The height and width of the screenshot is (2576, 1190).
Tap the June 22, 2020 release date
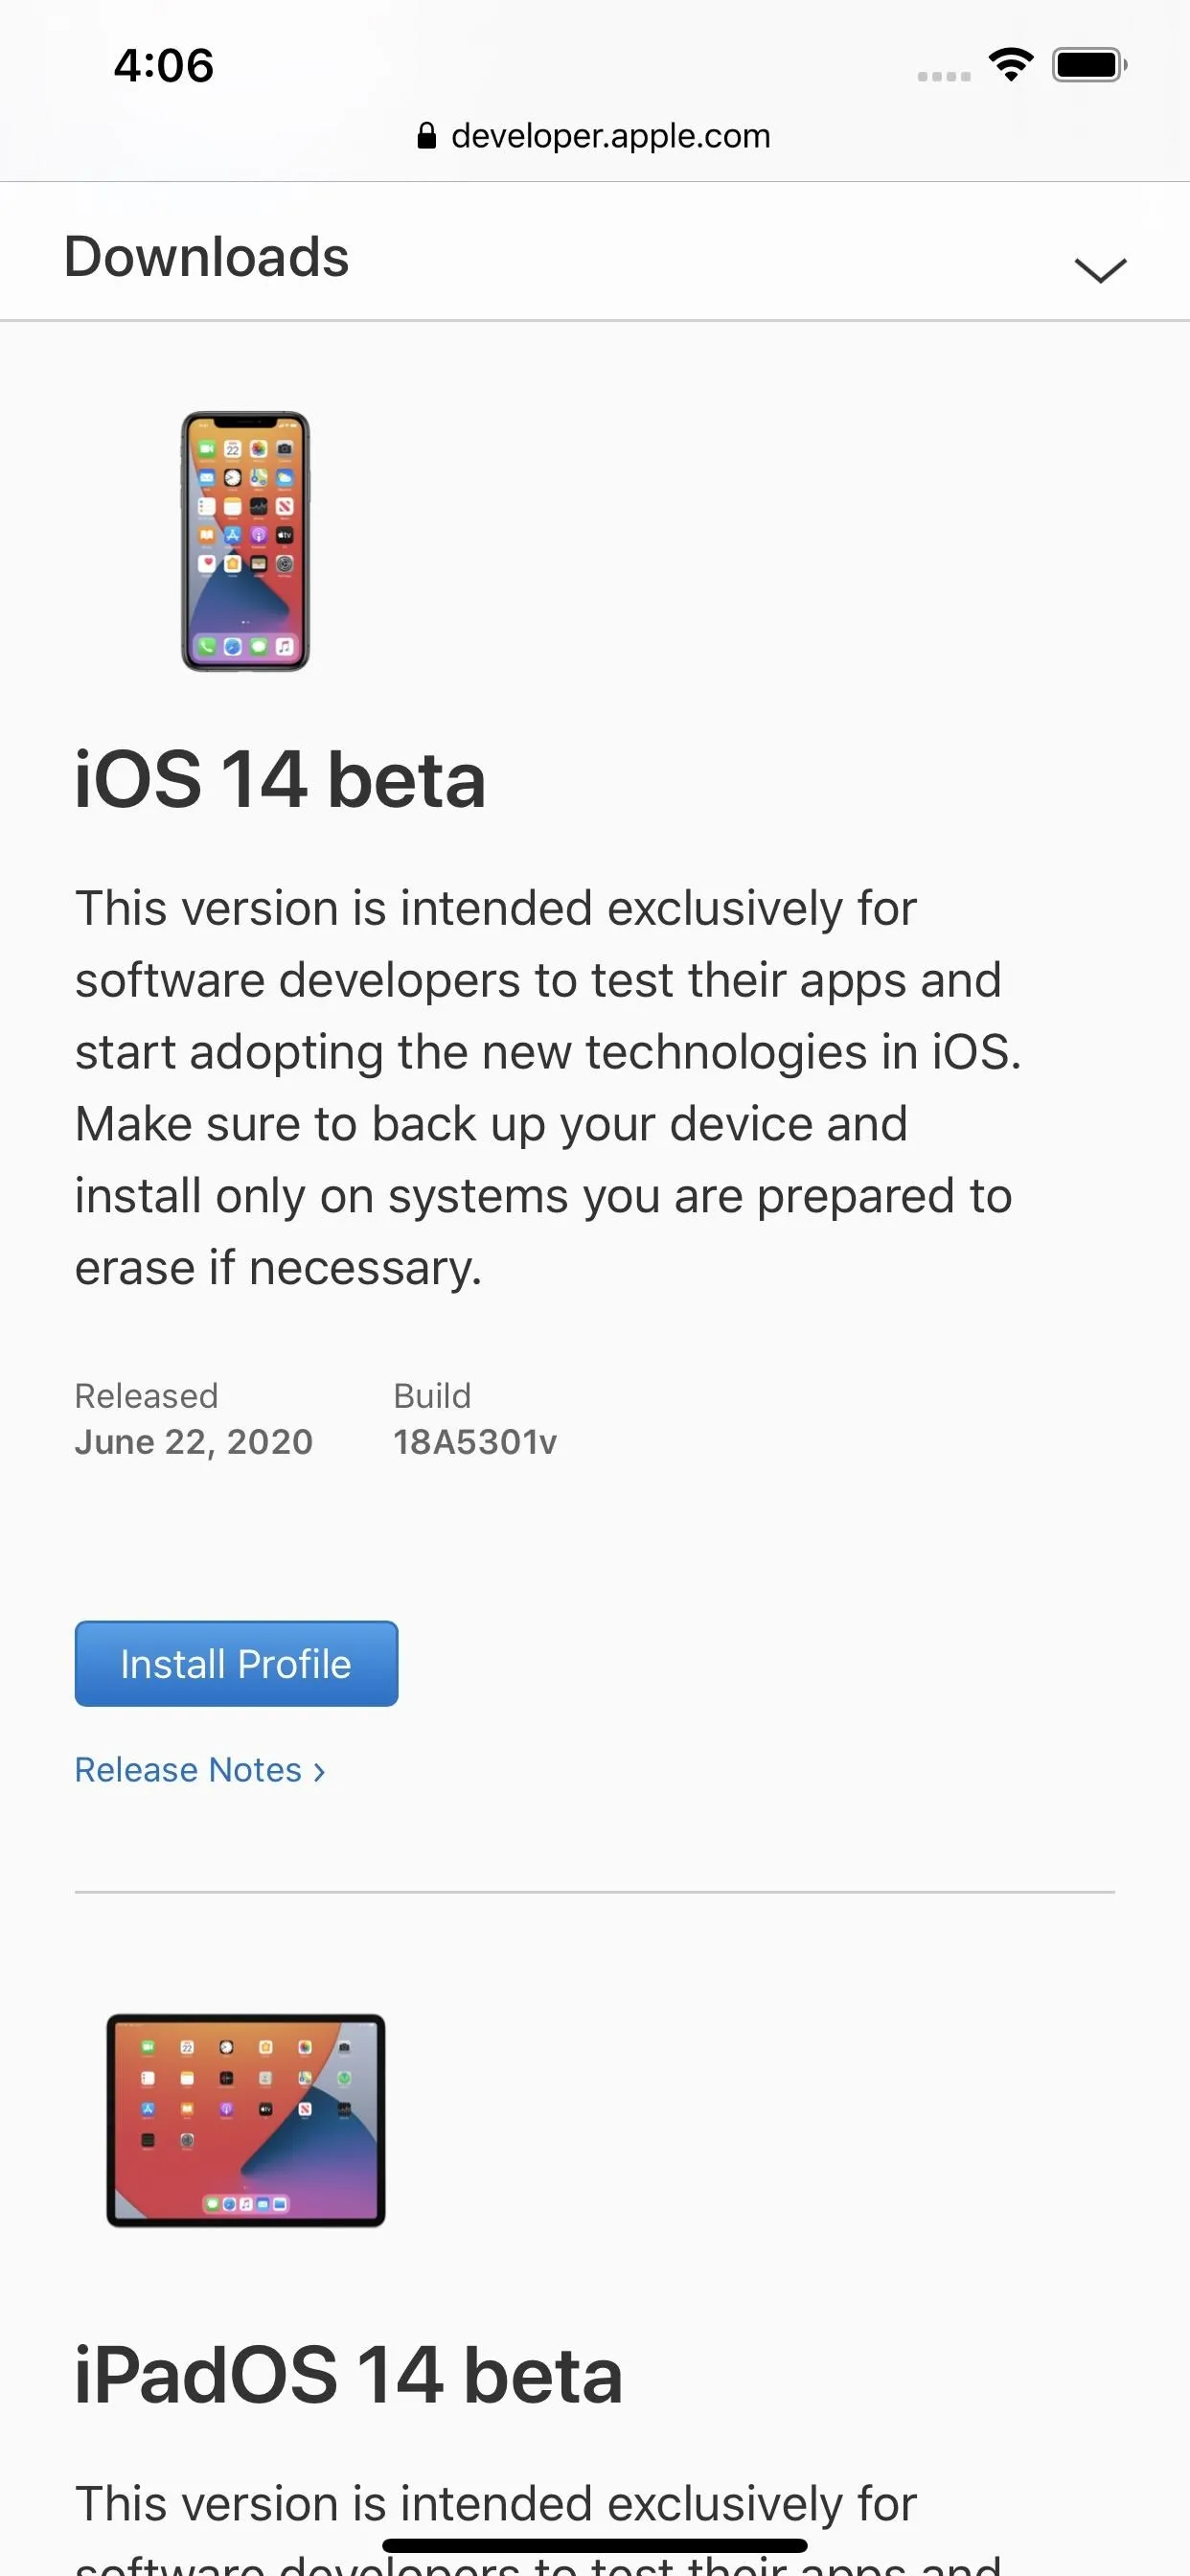[x=194, y=1442]
